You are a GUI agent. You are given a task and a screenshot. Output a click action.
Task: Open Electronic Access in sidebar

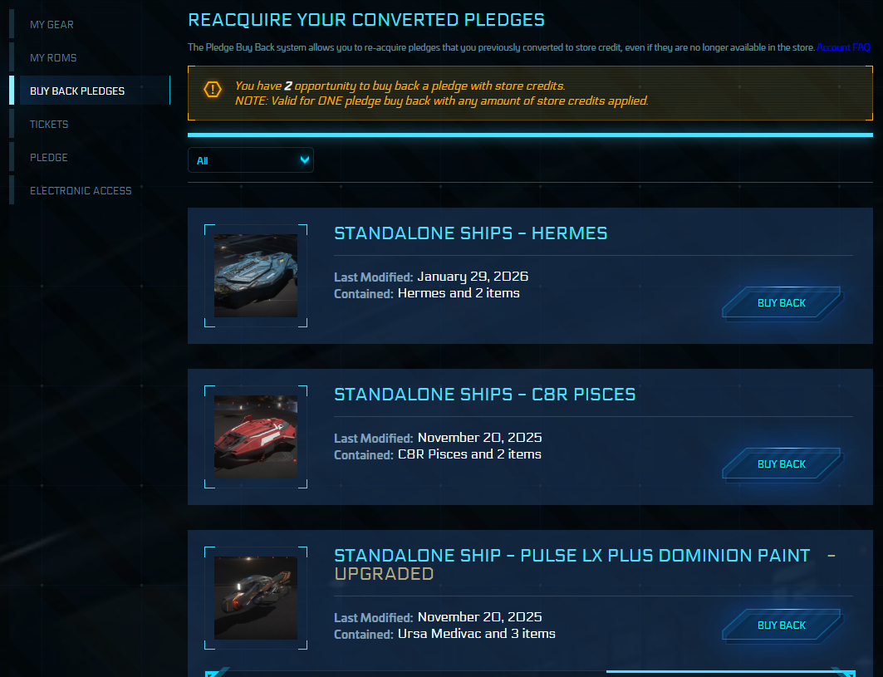(x=81, y=191)
